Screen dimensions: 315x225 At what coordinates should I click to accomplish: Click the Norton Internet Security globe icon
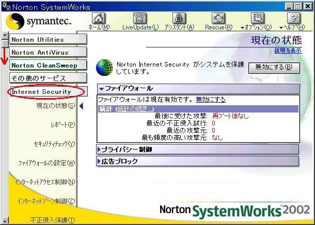104,68
